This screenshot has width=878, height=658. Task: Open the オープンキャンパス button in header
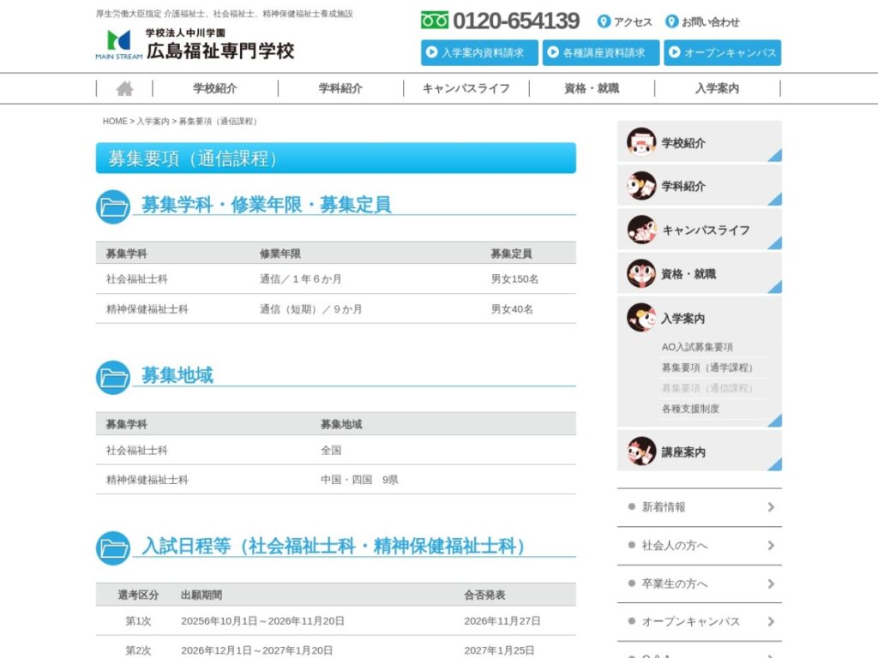click(722, 52)
